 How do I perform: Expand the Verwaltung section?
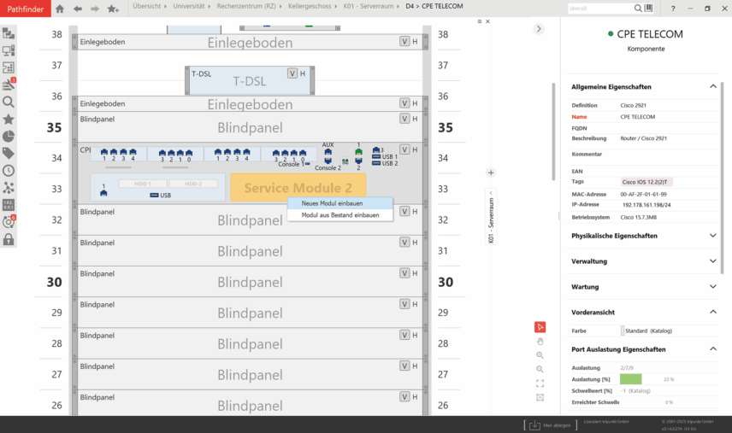click(x=712, y=261)
